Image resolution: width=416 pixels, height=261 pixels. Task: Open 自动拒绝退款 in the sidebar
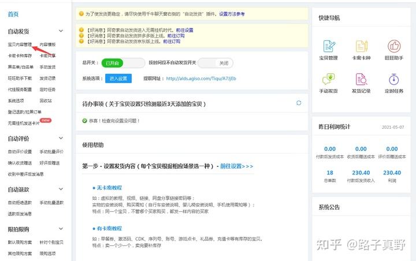pos(20,203)
